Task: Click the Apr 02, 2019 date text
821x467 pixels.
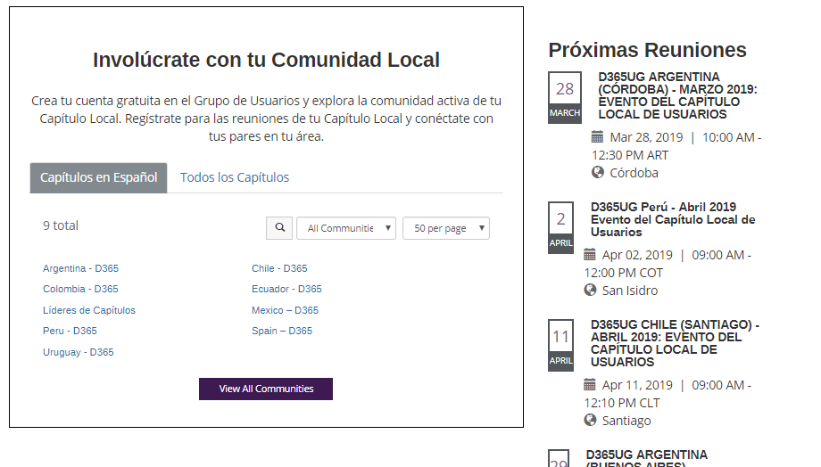Action: 637,255
